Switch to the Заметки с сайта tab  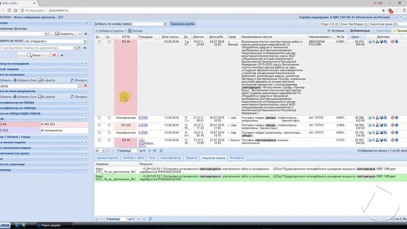(x=134, y=158)
